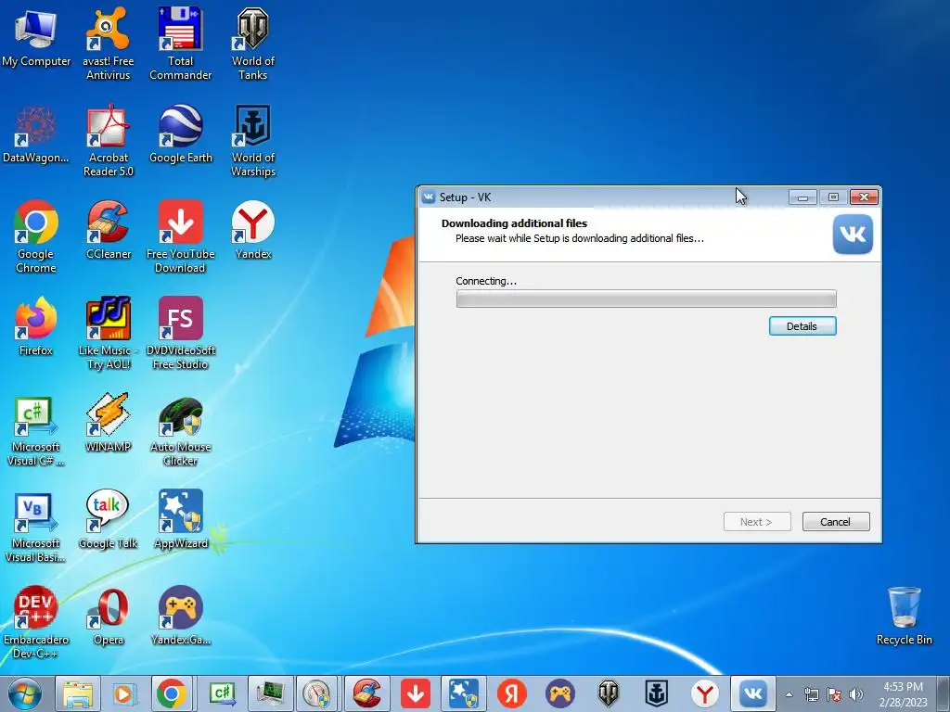Open Free YouTube Download taskbar icon
The image size is (950, 712).
(415, 693)
